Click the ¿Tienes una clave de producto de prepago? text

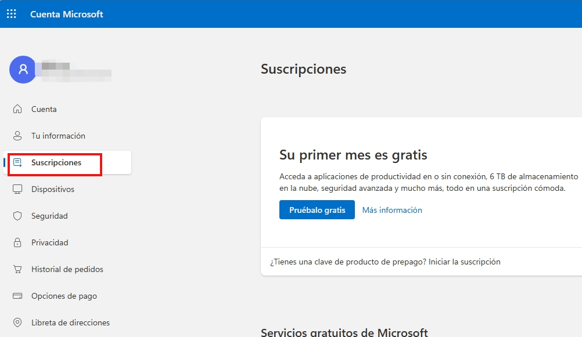point(348,262)
